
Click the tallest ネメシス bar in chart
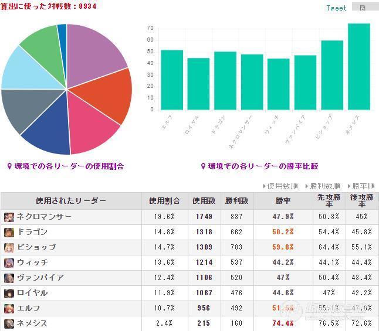358,67
